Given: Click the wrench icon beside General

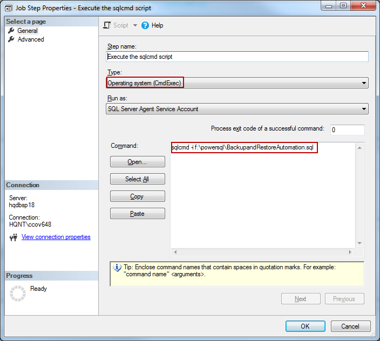Looking at the screenshot, I should click(11, 31).
